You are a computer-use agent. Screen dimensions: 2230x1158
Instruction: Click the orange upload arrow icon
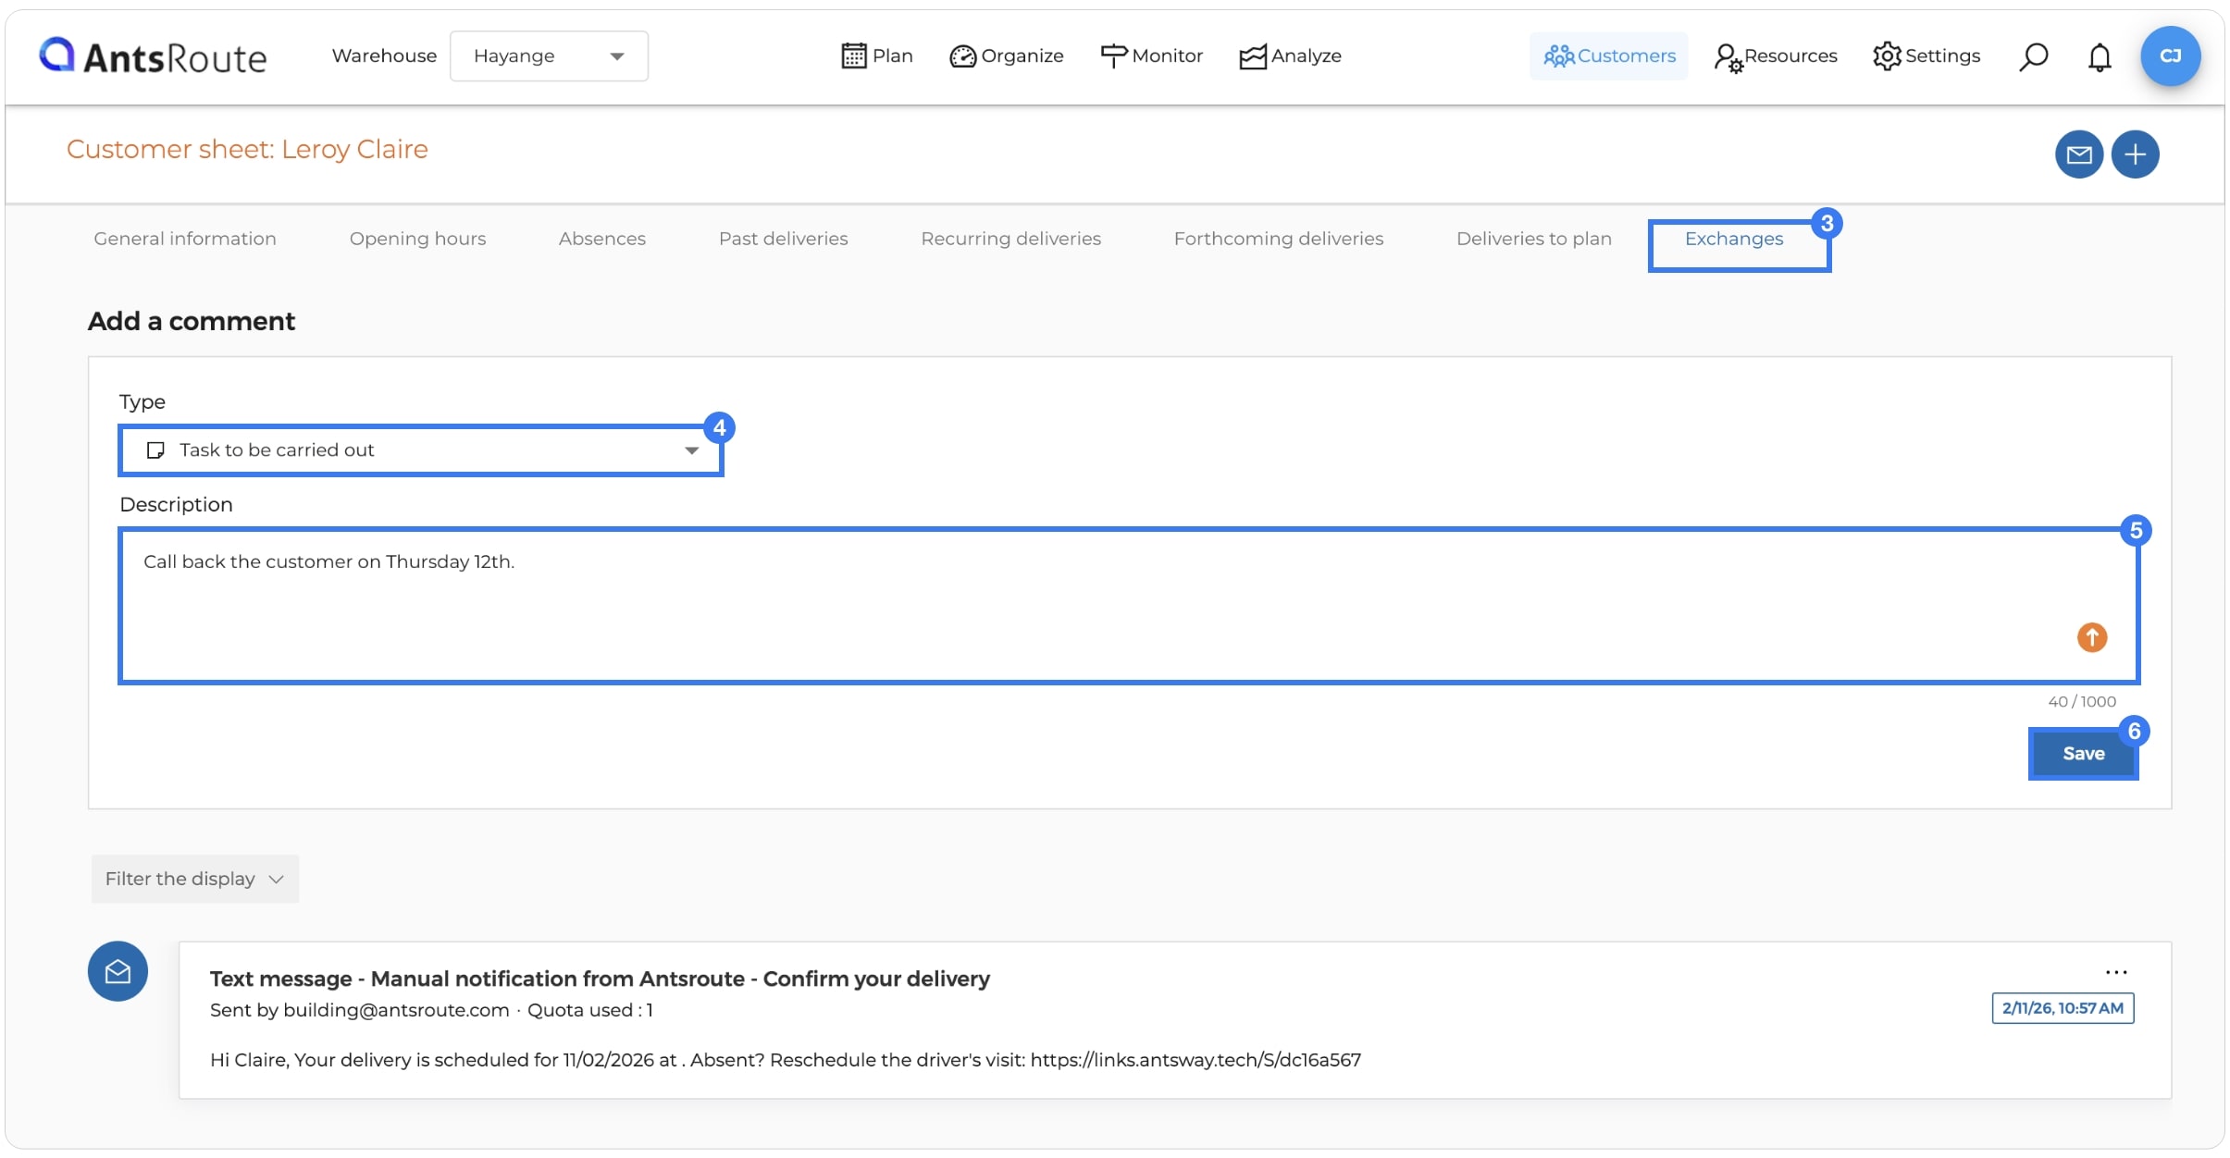tap(2092, 637)
